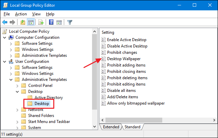The image size is (218, 138).
Task: Toggle the Show/Hide Action Pane icon
Action: (59, 22)
